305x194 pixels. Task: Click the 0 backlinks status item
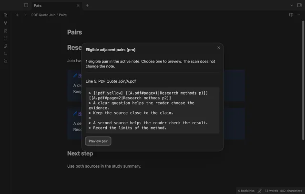pos(246,191)
